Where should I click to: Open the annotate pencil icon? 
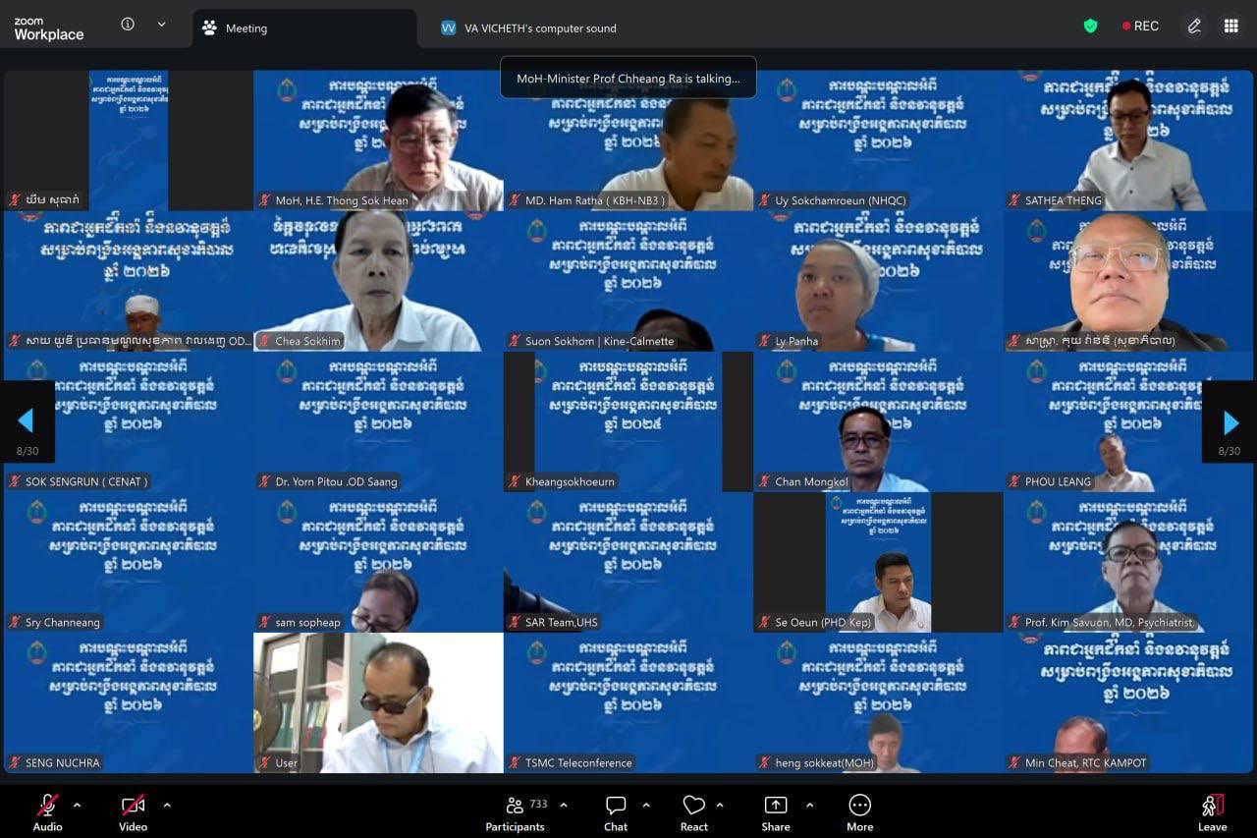click(x=1194, y=27)
